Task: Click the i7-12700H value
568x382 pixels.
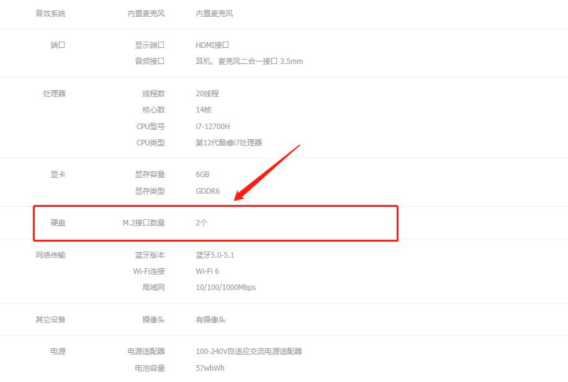Action: click(x=213, y=126)
